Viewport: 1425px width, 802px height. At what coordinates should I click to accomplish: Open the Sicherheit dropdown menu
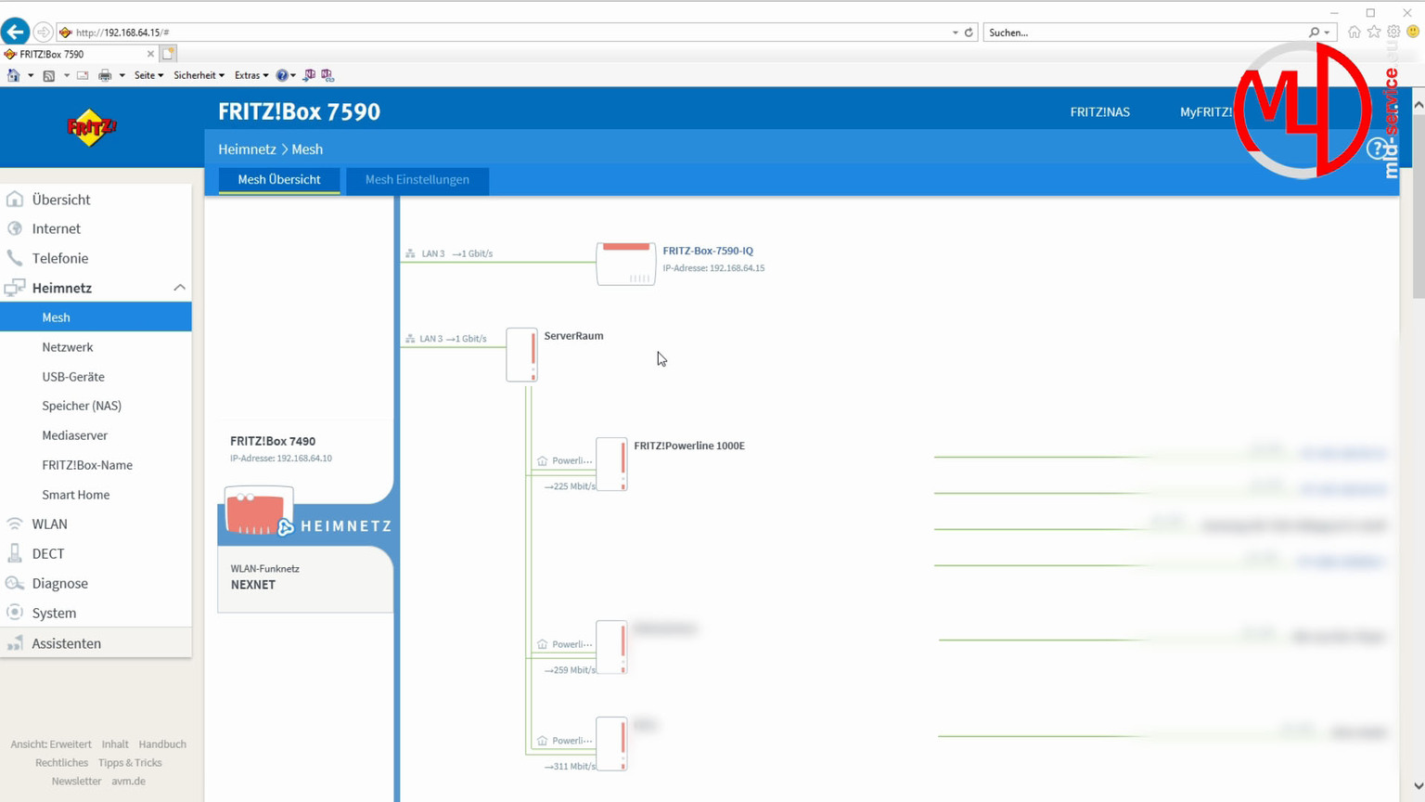click(x=199, y=75)
